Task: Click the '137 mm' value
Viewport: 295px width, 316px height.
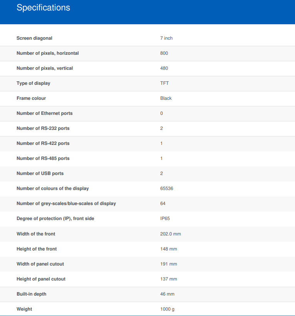Action: (x=169, y=279)
